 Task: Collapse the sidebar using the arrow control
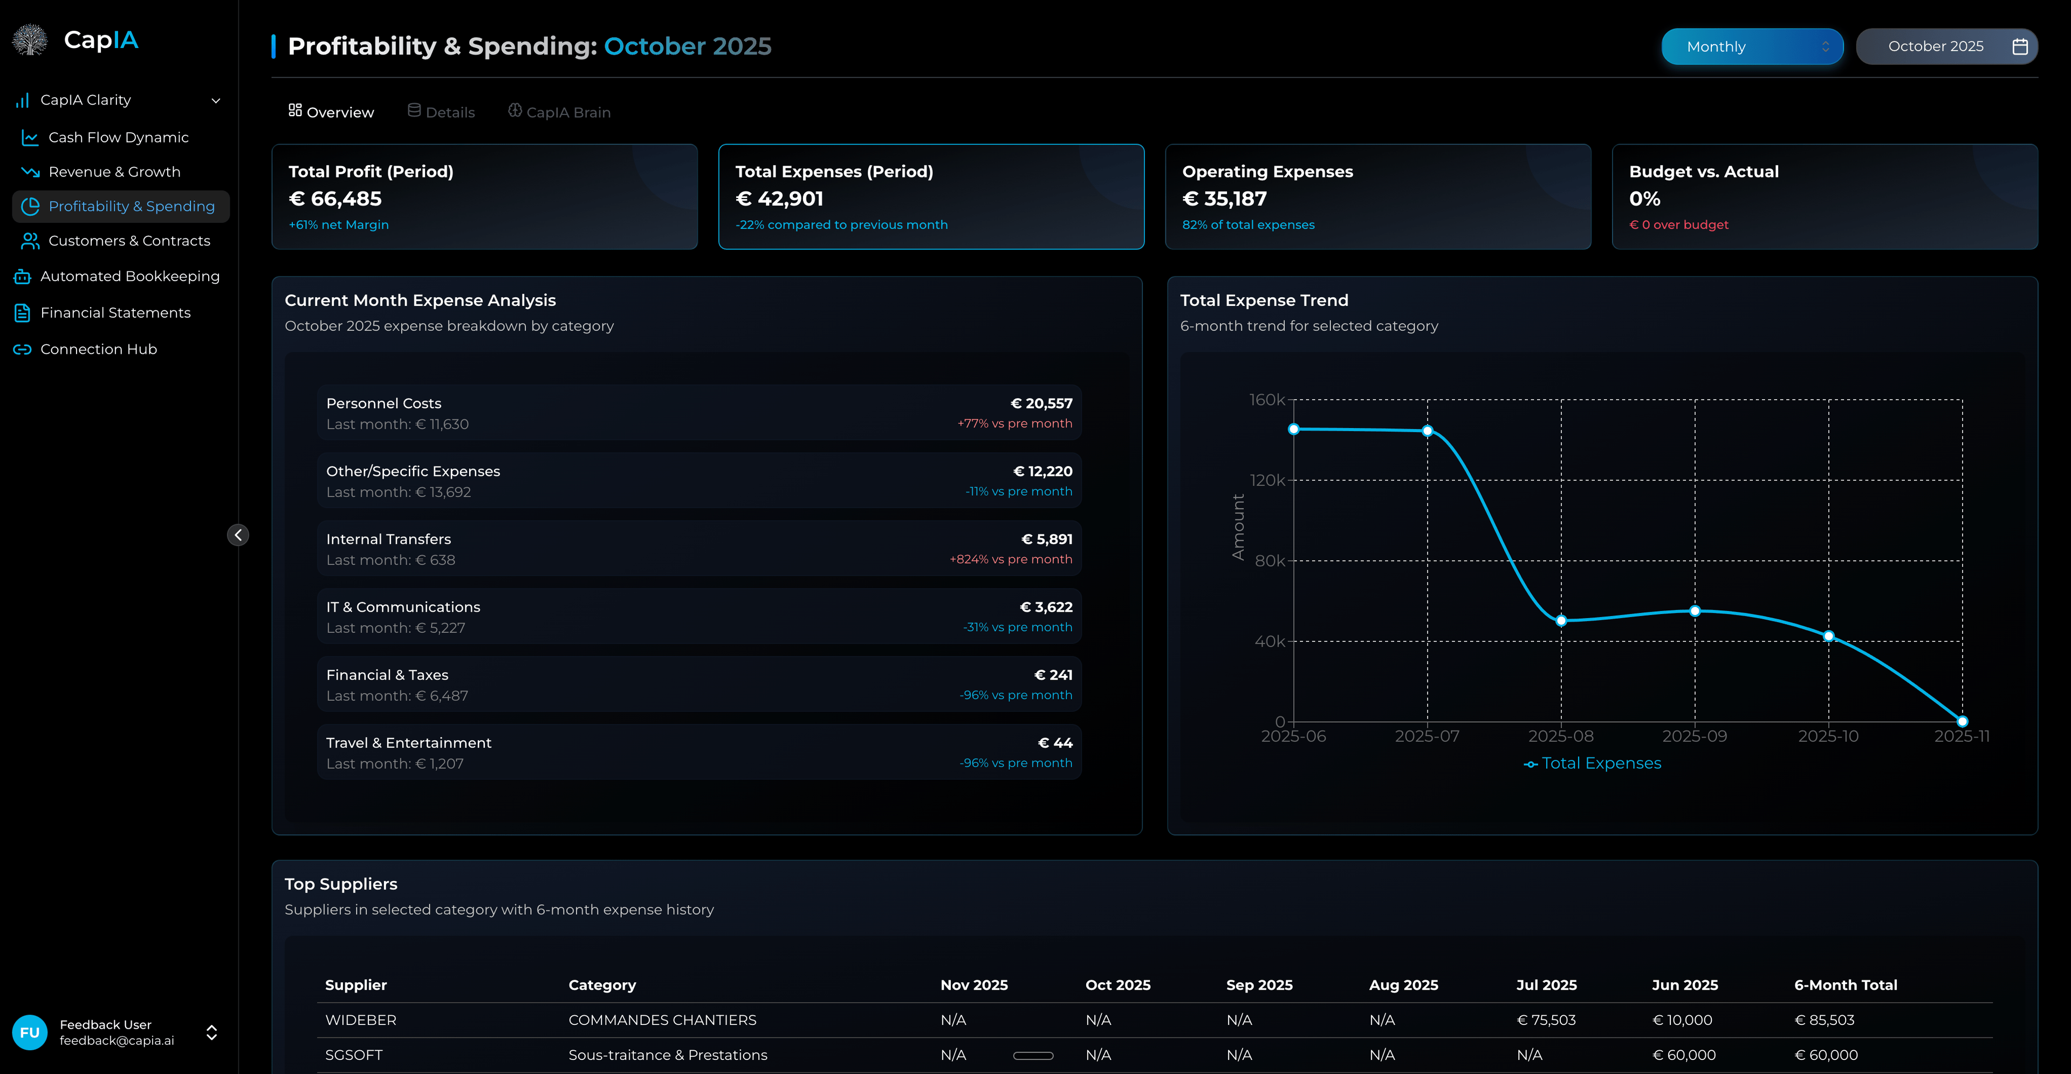[238, 535]
